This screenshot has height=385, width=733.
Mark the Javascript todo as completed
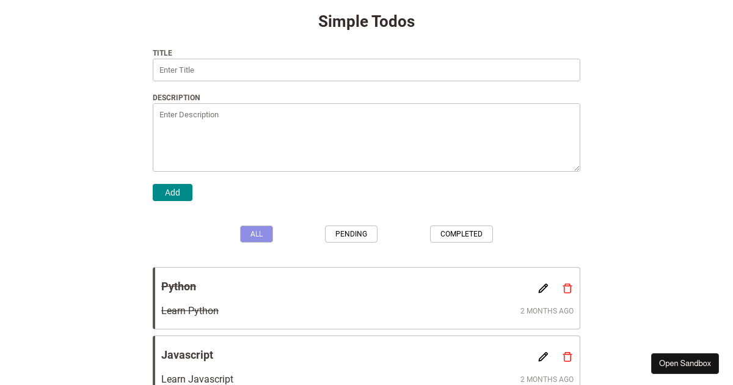(x=187, y=355)
